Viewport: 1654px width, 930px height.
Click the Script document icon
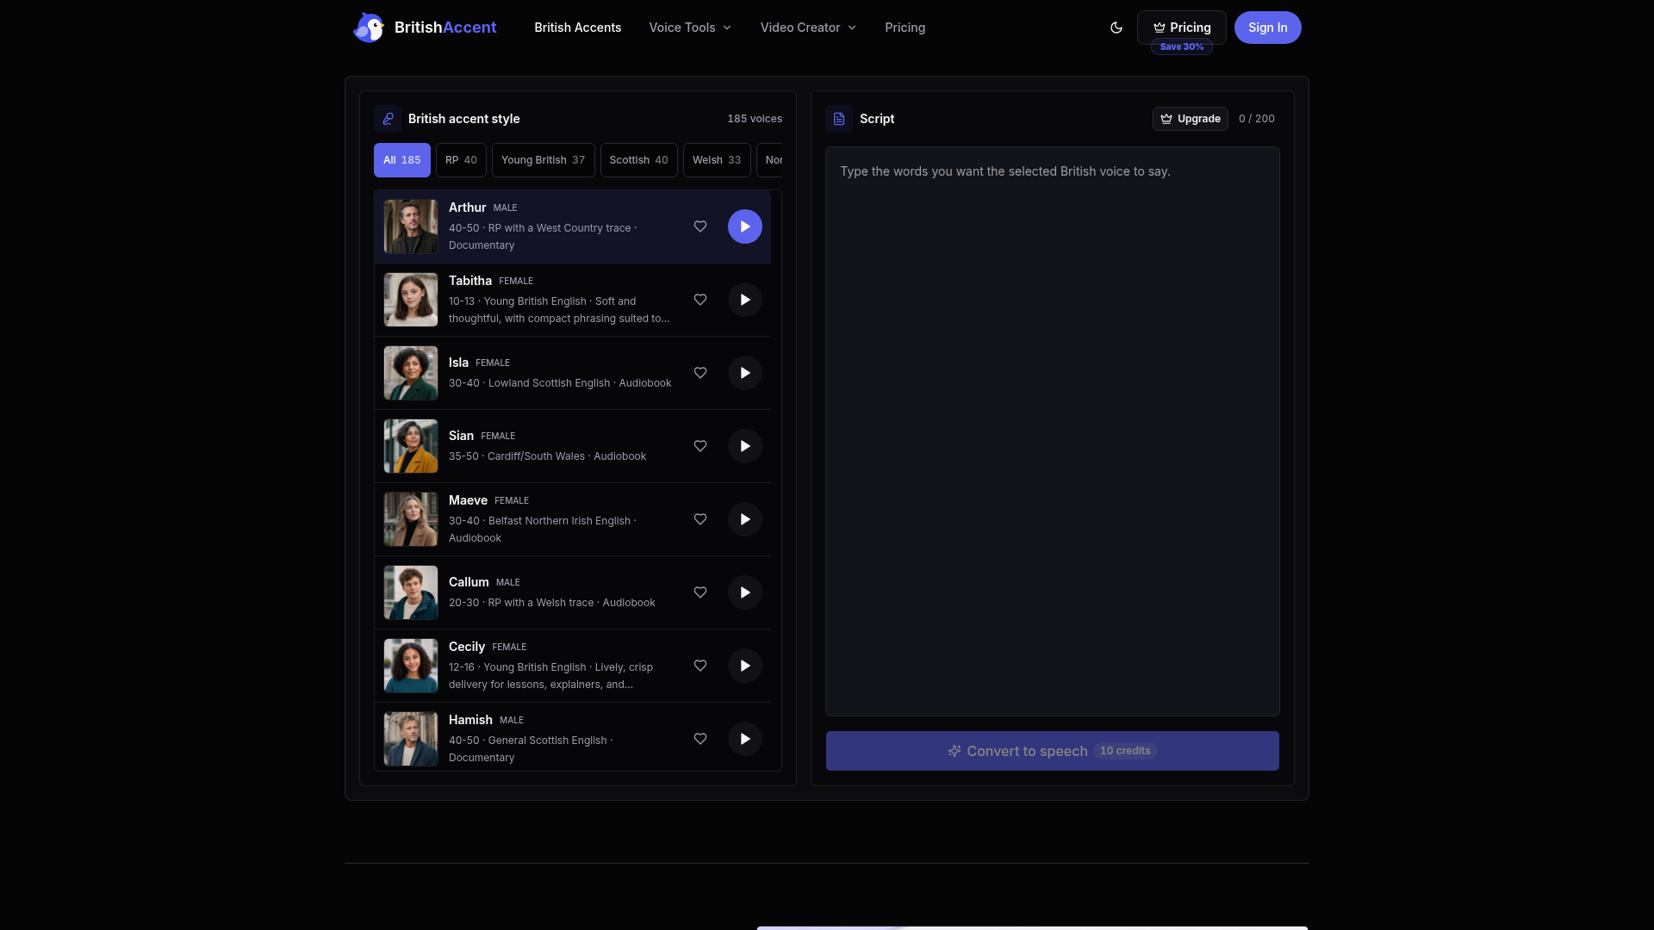tap(839, 119)
